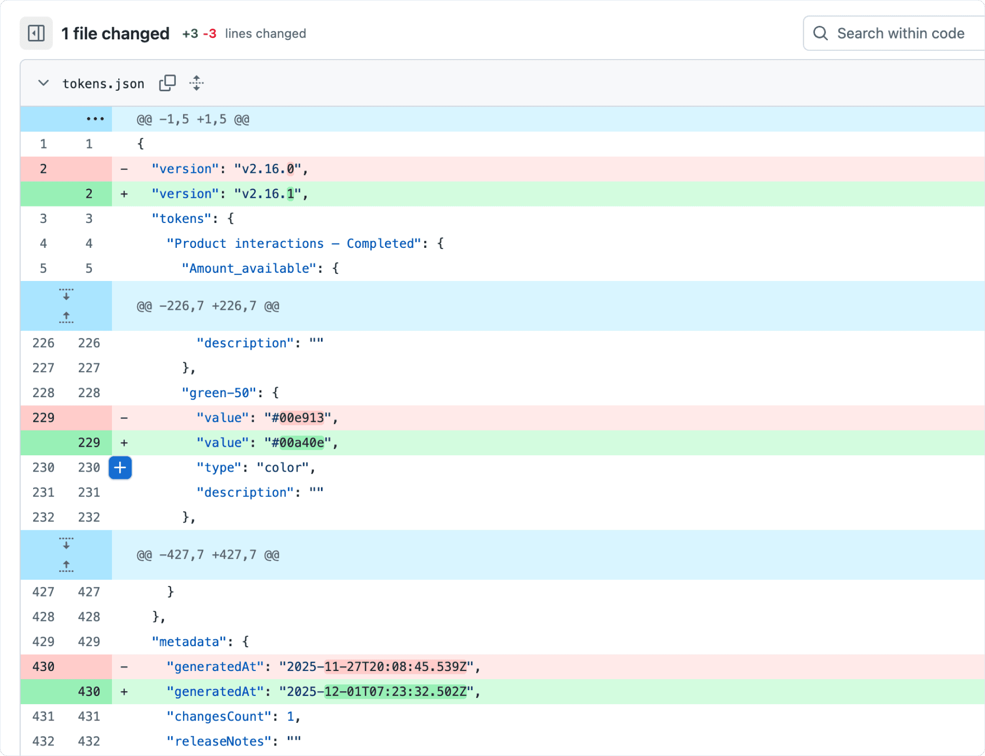Expand up arrow above line 427
The image size is (985, 756).
coord(66,566)
